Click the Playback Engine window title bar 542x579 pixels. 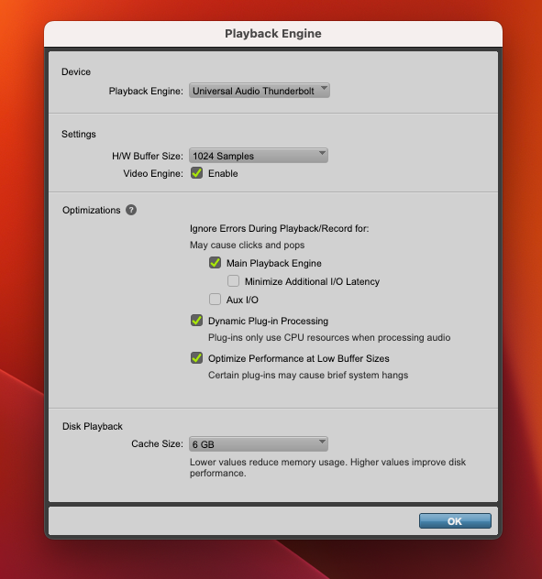point(273,34)
